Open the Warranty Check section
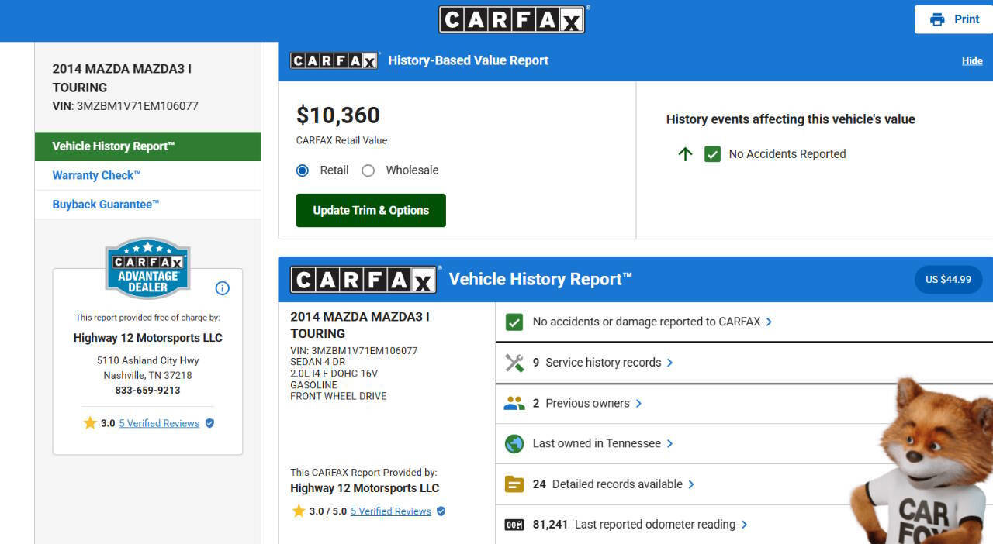The height and width of the screenshot is (544, 993). tap(95, 175)
